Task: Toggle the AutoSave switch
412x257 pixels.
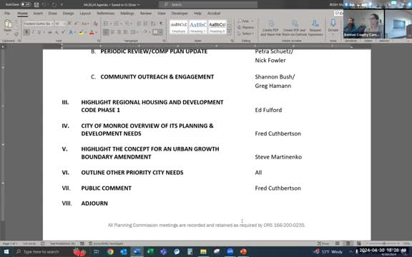Action: pos(26,4)
